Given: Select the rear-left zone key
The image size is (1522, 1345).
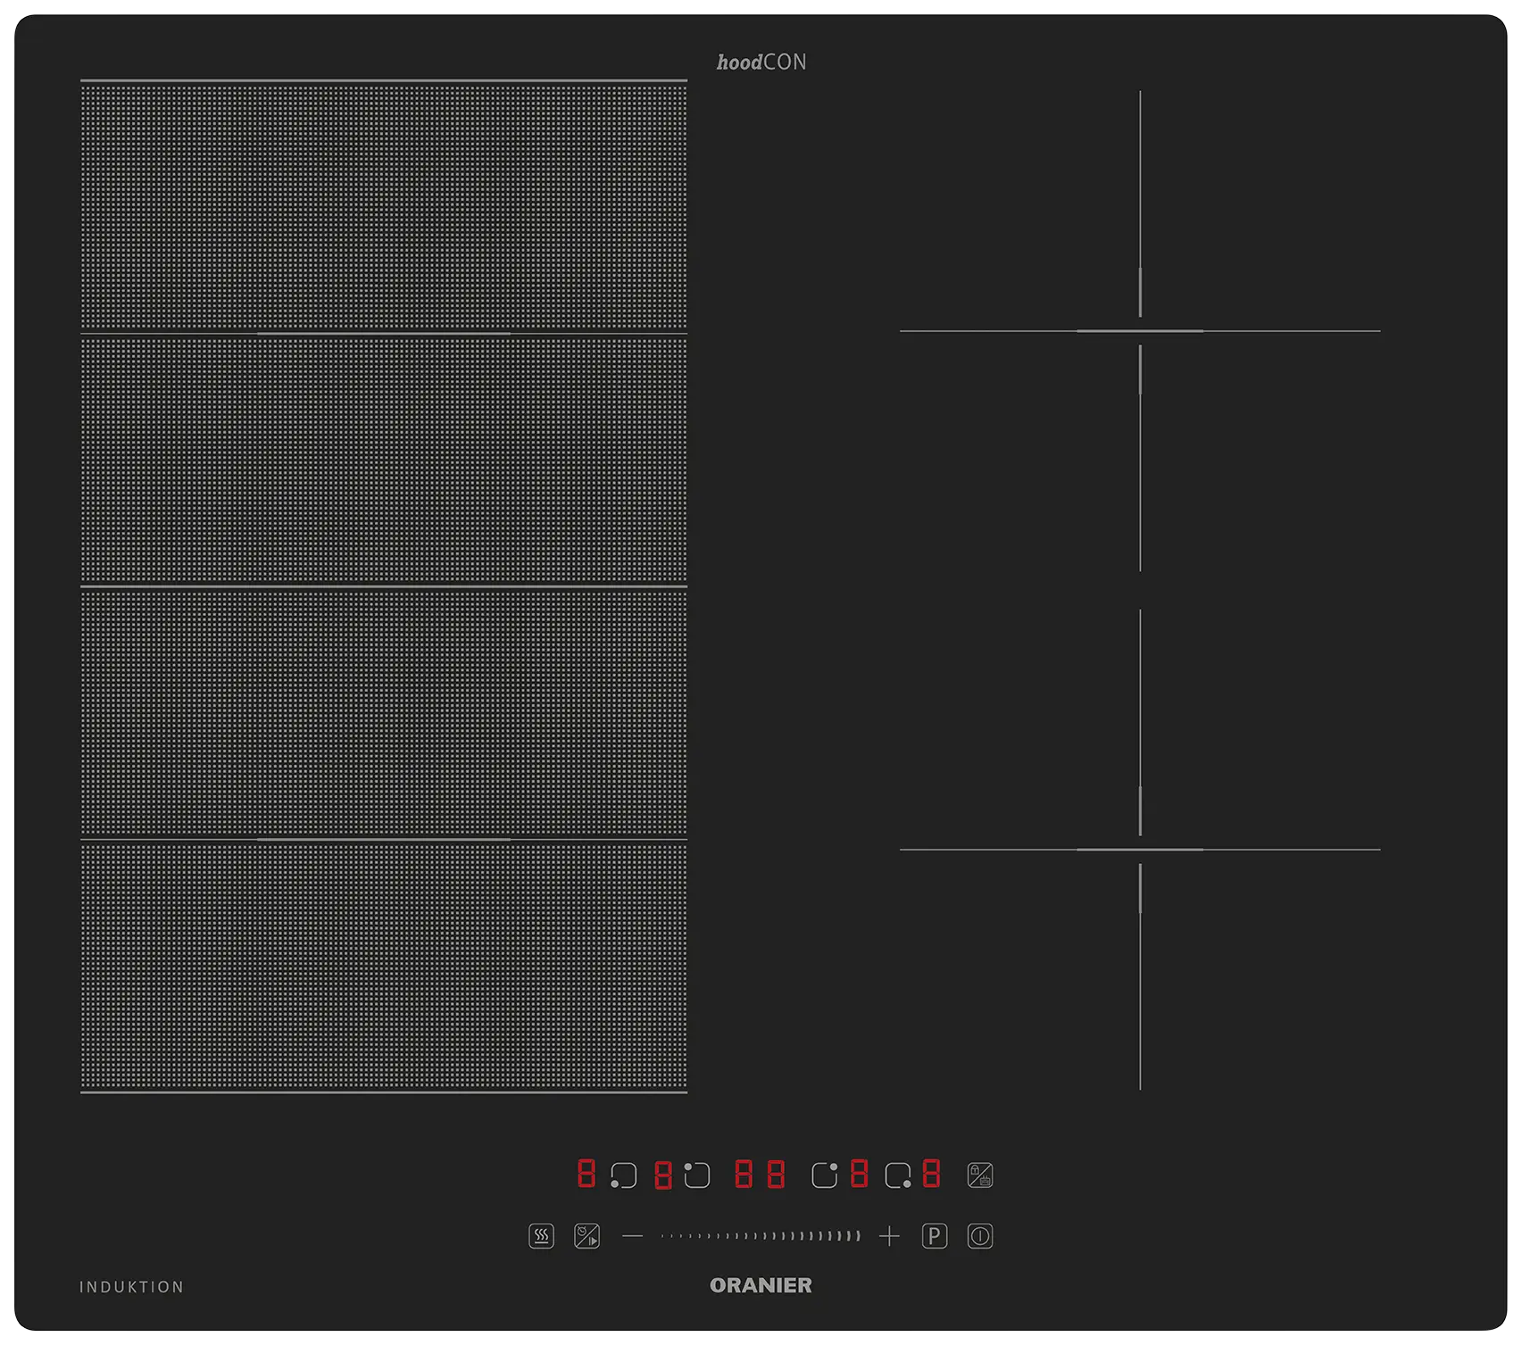Looking at the screenshot, I should (x=697, y=1175).
